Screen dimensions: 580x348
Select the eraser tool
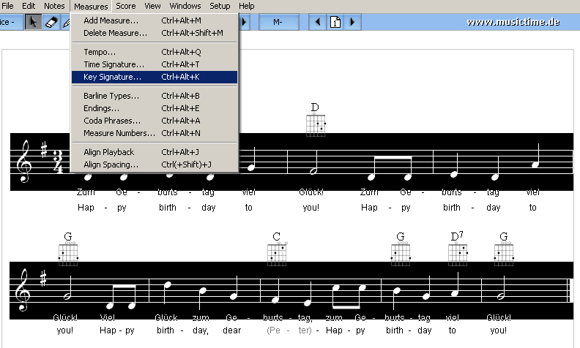(51, 22)
